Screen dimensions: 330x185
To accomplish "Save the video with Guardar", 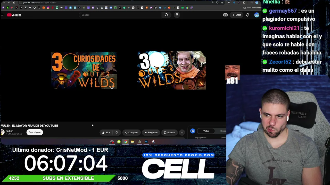I will pyautogui.click(x=170, y=133).
